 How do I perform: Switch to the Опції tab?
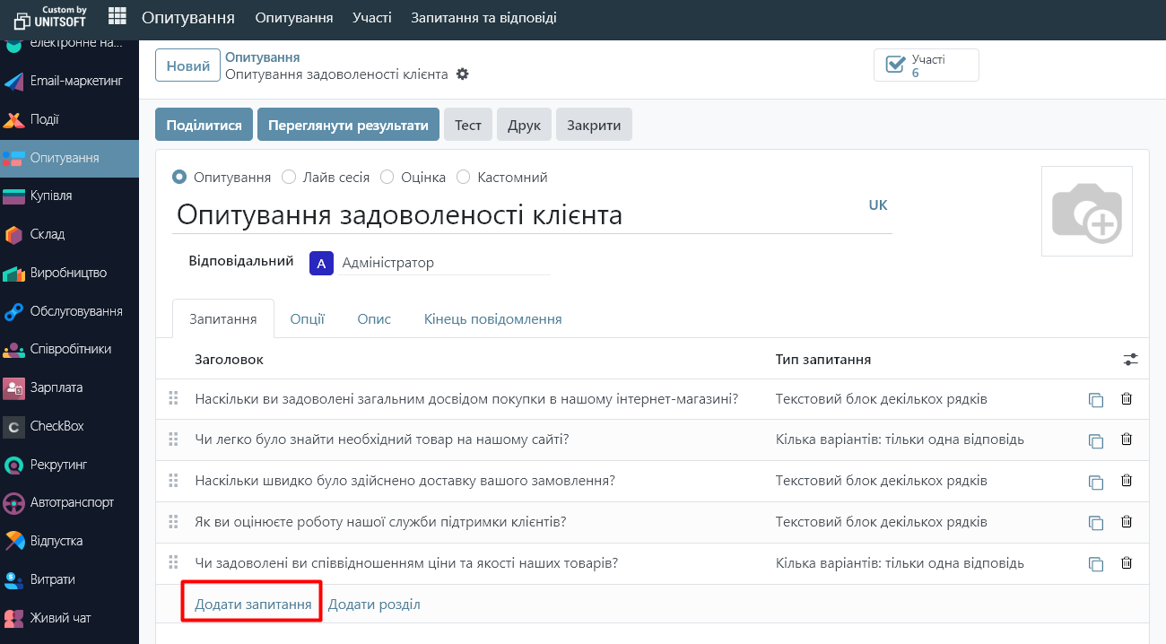[307, 319]
